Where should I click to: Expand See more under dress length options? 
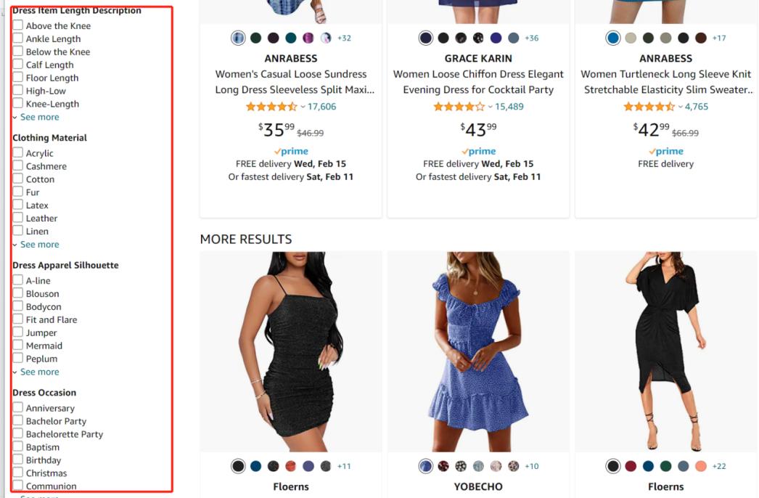point(39,117)
